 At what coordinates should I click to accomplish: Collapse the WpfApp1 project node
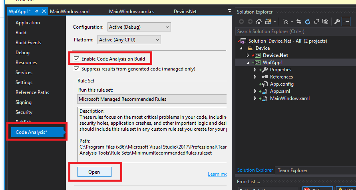pyautogui.click(x=248, y=63)
